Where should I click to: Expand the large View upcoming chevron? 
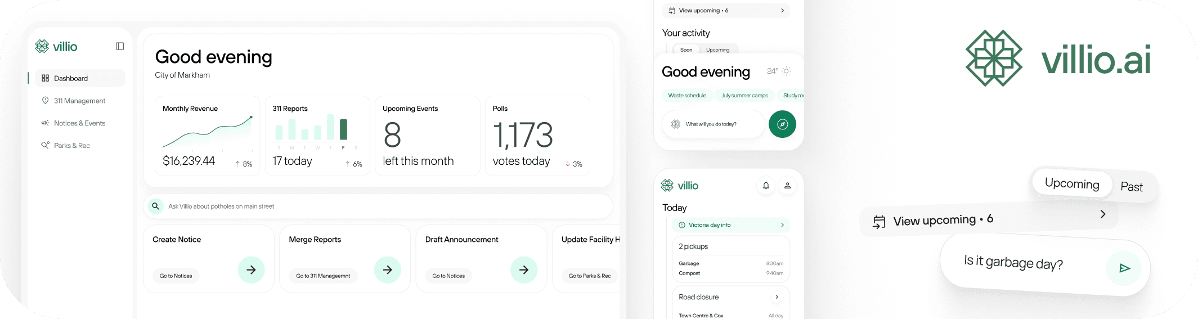tap(1103, 214)
